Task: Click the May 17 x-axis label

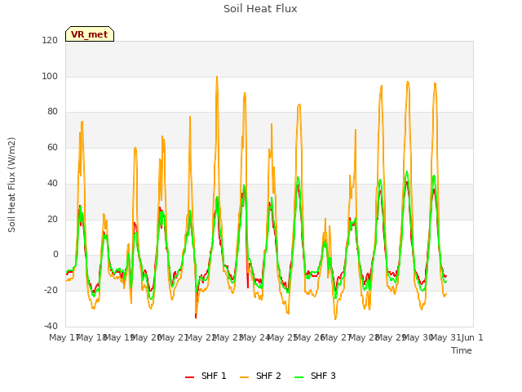Action: pyautogui.click(x=64, y=337)
